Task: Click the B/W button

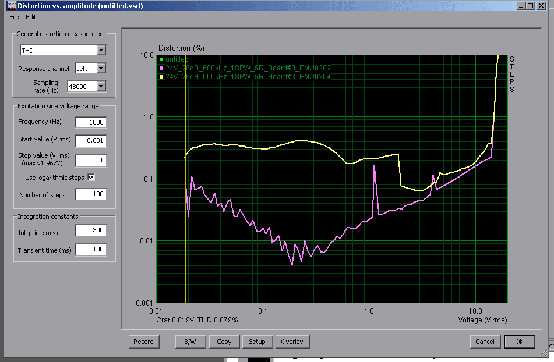Action: click(x=190, y=342)
